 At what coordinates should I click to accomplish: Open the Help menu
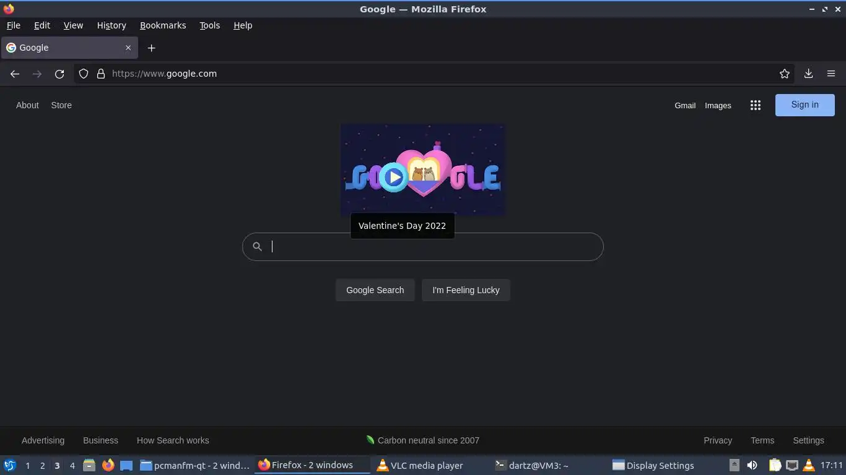pyautogui.click(x=243, y=25)
